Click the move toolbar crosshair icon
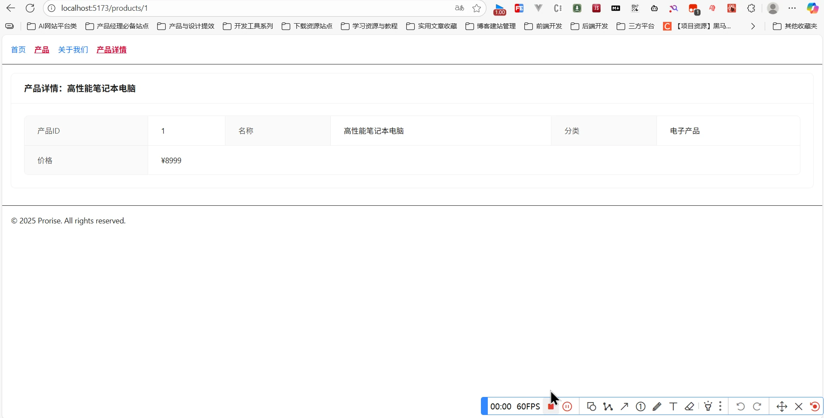This screenshot has height=418, width=824. 781,406
